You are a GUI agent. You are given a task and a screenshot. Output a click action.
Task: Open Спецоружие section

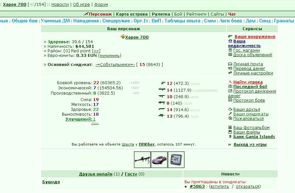116,20
